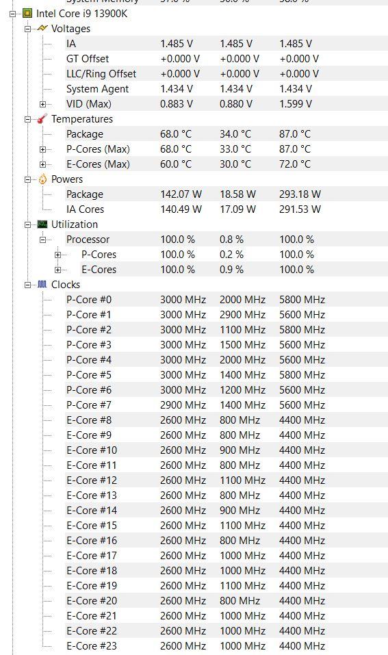Select the P-Core #1 clock row
Screen dimensions: 388x655
pos(227,315)
